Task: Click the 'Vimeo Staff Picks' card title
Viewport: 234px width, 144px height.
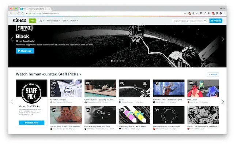Action: coord(29,106)
